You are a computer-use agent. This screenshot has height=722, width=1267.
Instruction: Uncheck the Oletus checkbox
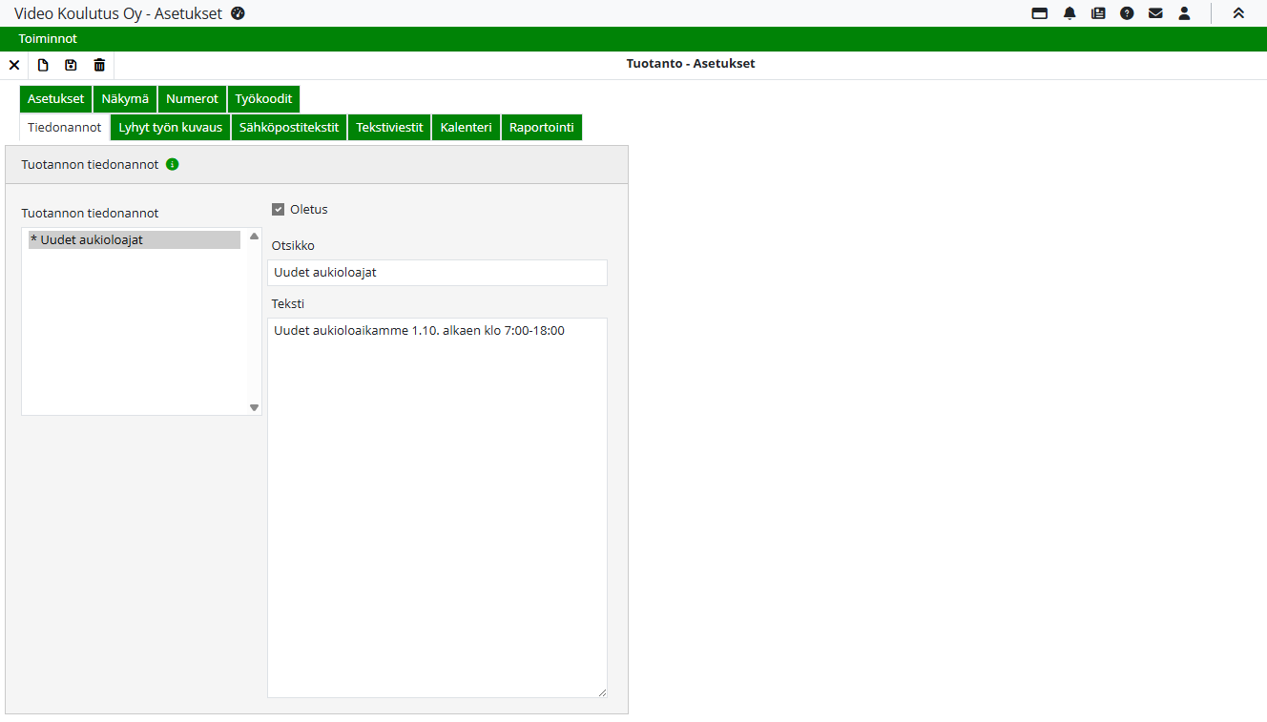279,210
